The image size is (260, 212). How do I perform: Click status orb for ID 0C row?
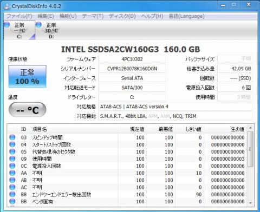(x=12, y=166)
